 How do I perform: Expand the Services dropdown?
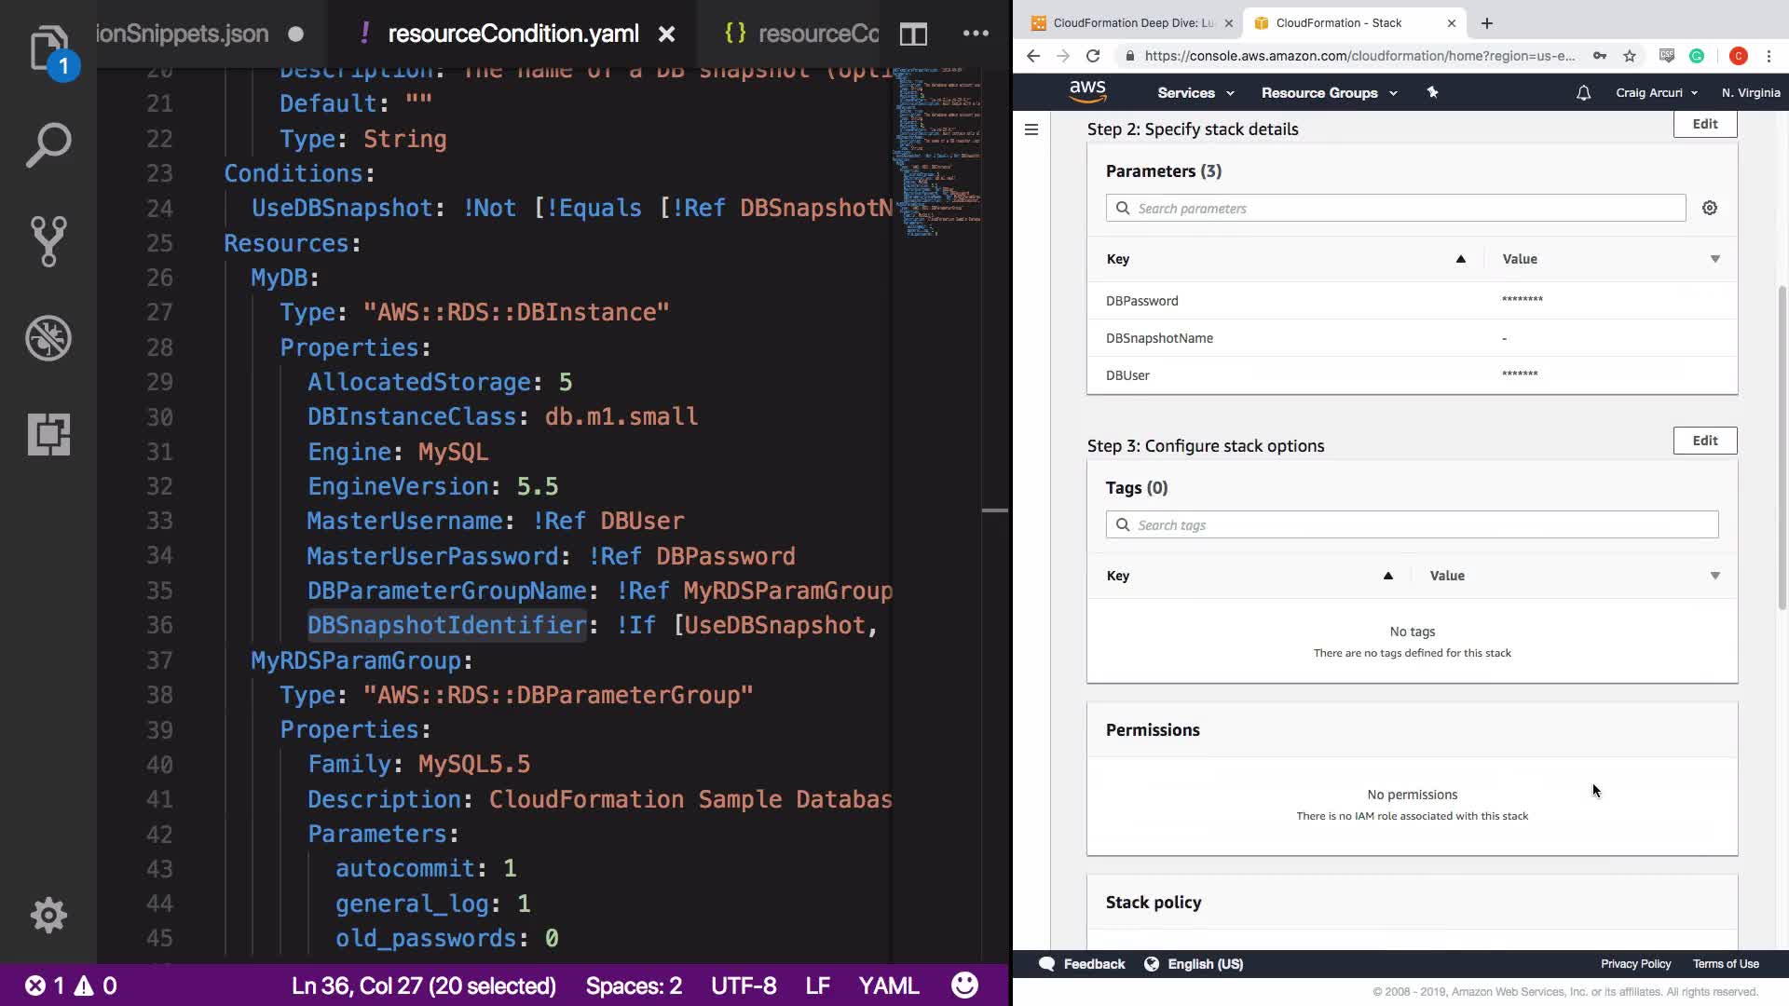point(1195,93)
